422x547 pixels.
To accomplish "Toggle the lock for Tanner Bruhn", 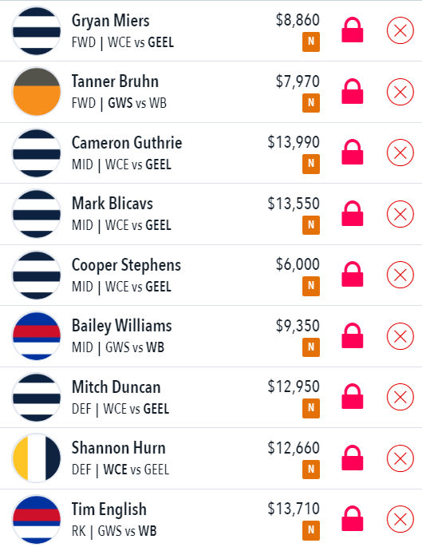I will (x=353, y=91).
